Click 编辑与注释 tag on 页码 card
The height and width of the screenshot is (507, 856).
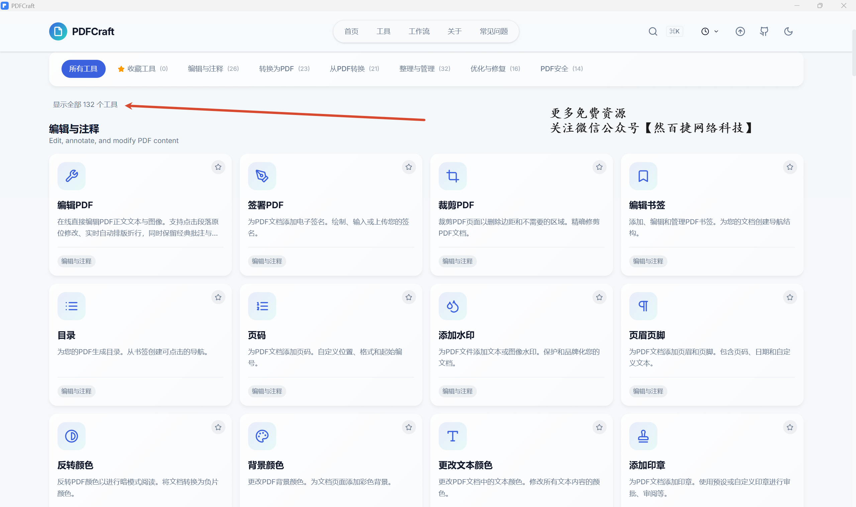(267, 391)
